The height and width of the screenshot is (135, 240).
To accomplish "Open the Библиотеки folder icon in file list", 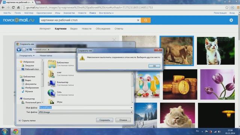I will pos(52,64).
